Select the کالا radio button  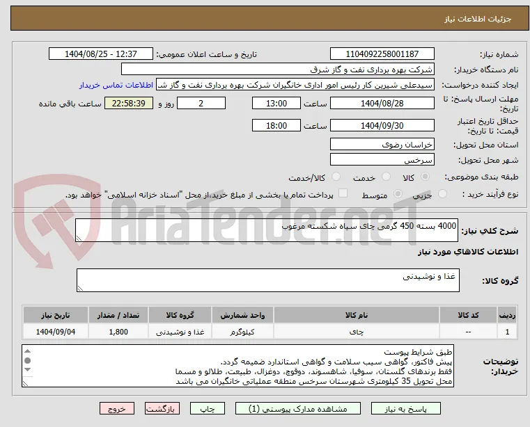click(x=426, y=177)
